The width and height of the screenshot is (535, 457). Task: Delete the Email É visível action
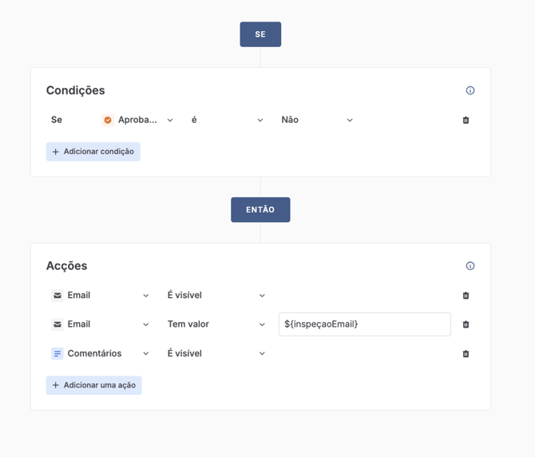[466, 296]
